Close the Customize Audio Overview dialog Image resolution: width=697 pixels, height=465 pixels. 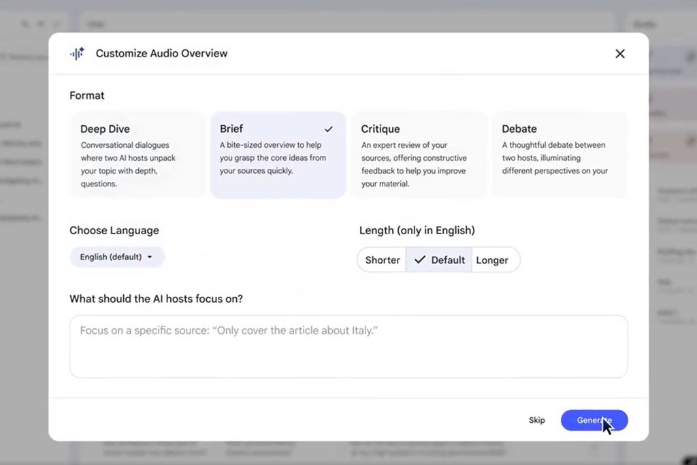coord(619,53)
